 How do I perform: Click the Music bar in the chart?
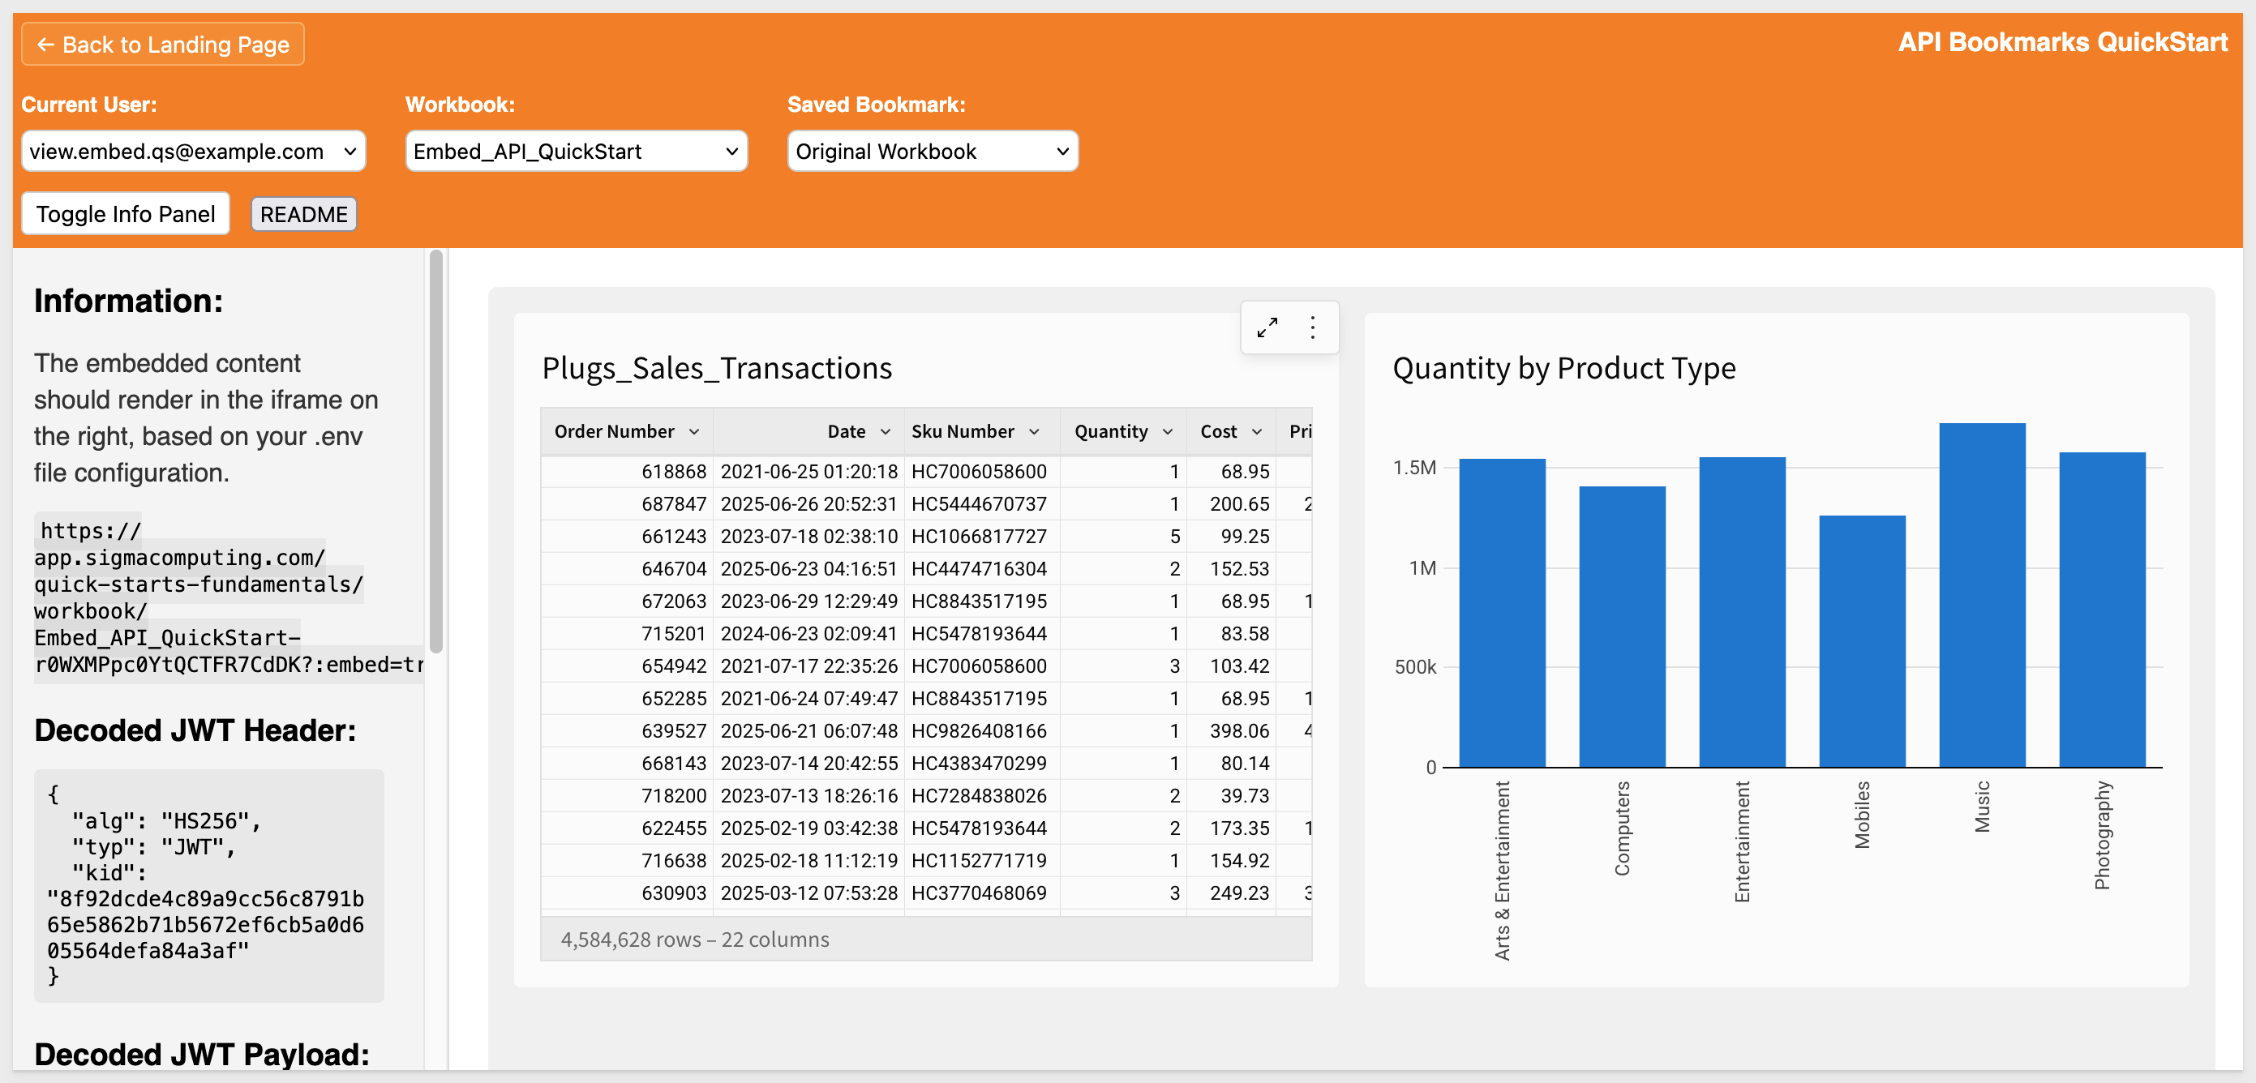click(1981, 595)
